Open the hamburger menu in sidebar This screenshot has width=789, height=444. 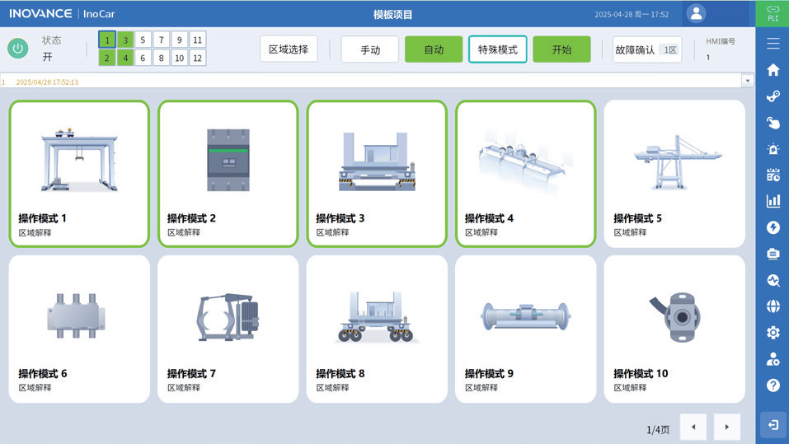pos(773,44)
